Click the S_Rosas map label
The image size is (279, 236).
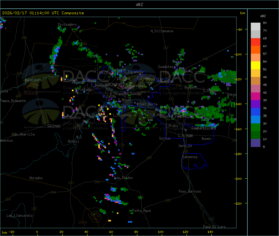coord(125,100)
